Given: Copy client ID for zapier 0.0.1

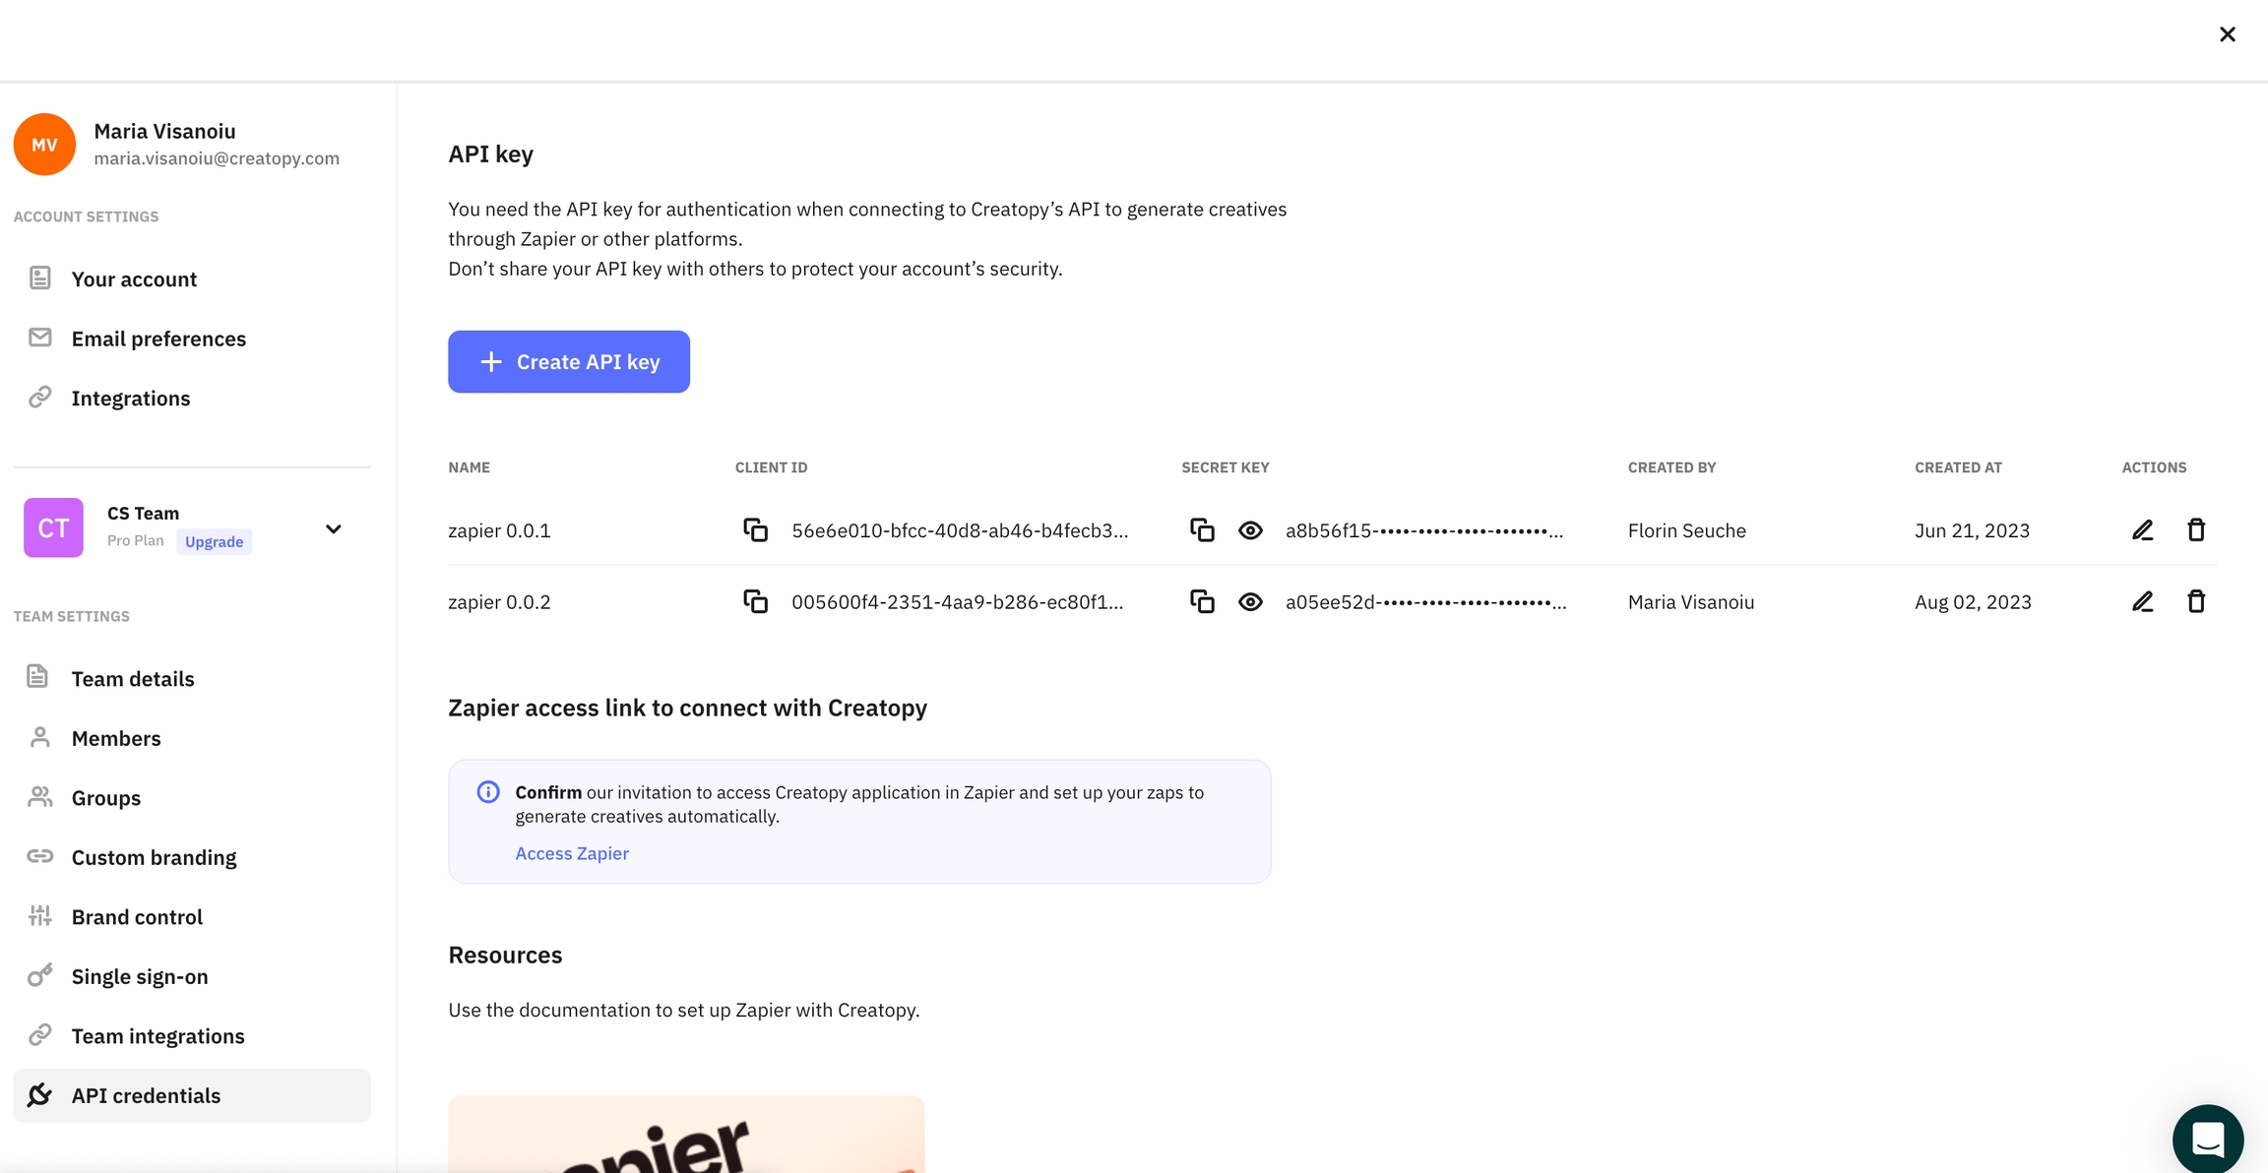Looking at the screenshot, I should coord(755,530).
